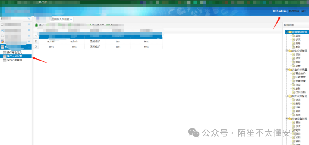Select the 升级 permission item

pos(298,107)
